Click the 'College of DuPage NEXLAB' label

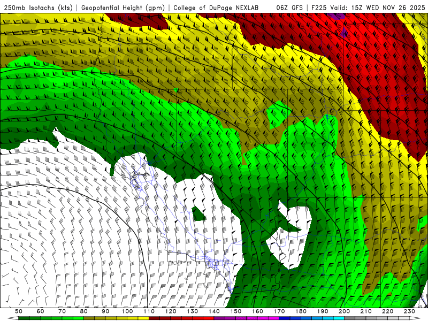coord(216,7)
